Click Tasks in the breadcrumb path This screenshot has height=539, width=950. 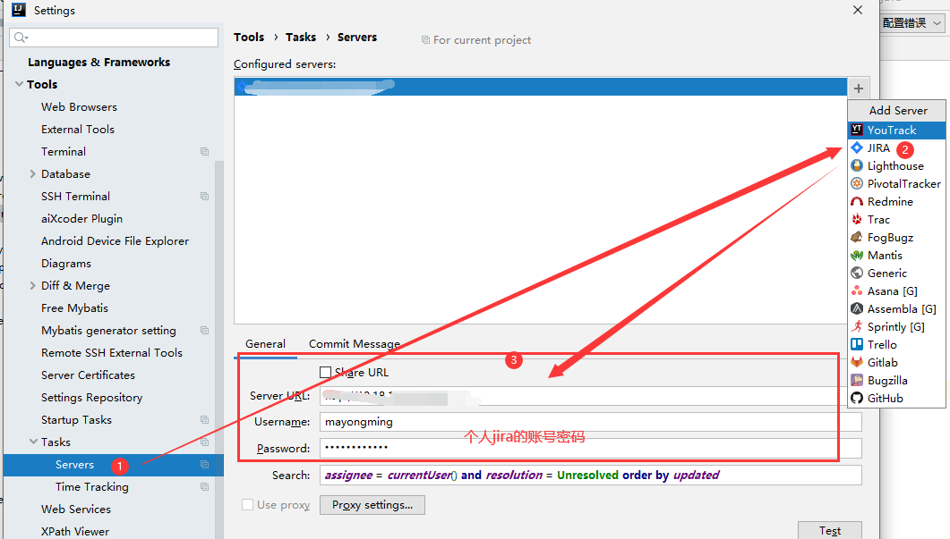[301, 37]
